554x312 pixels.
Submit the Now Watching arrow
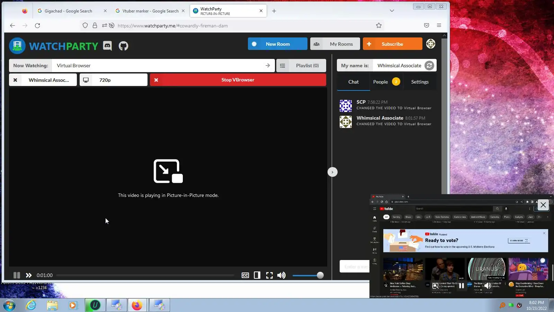268,66
